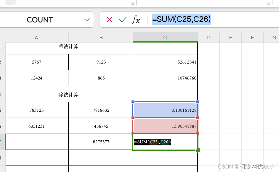The width and height of the screenshot is (279, 172).
Task: Click the Name Box chevron arrow
Action: click(x=87, y=20)
